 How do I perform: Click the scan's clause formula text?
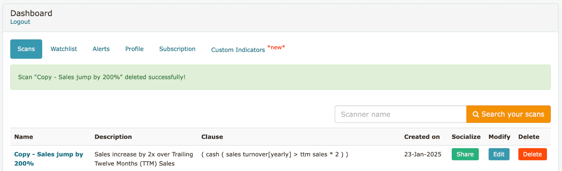point(275,154)
